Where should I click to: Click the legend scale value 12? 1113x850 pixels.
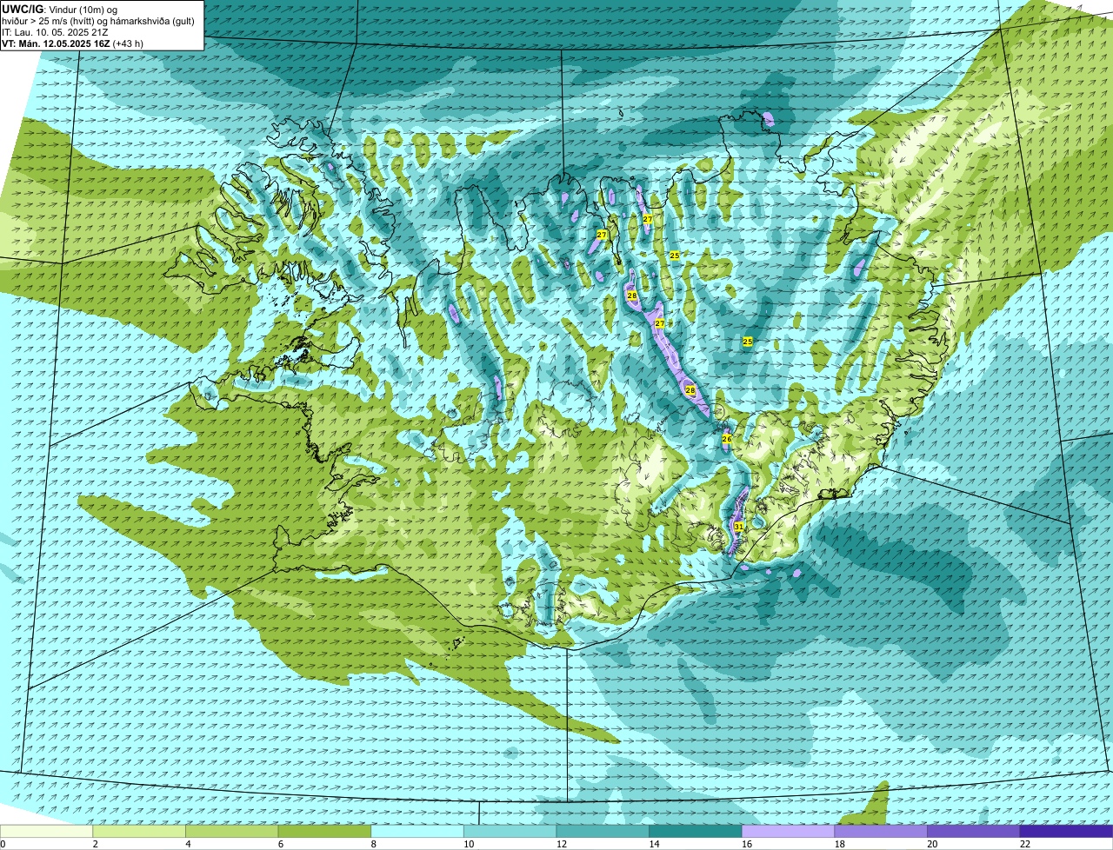pyautogui.click(x=562, y=844)
